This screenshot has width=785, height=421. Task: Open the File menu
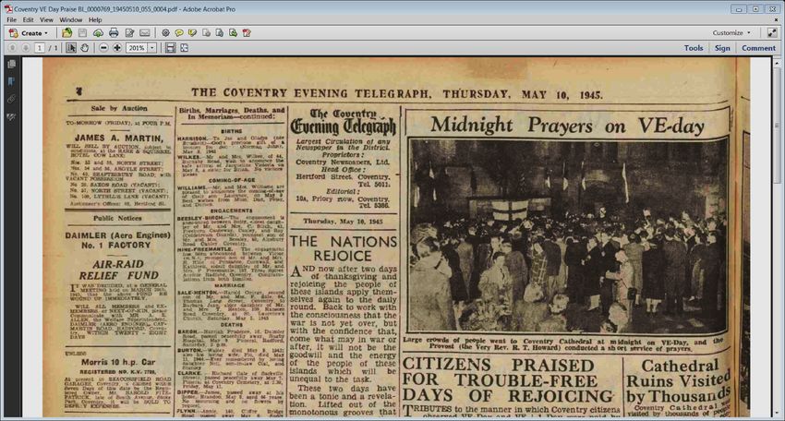(11, 20)
